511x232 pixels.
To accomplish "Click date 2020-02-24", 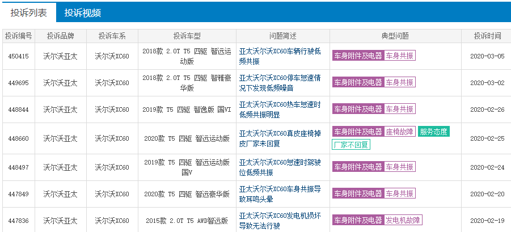I will pyautogui.click(x=487, y=167).
